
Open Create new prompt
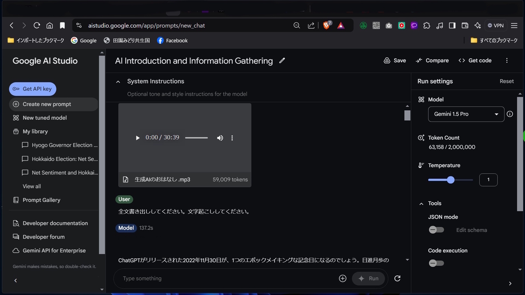pyautogui.click(x=53, y=104)
